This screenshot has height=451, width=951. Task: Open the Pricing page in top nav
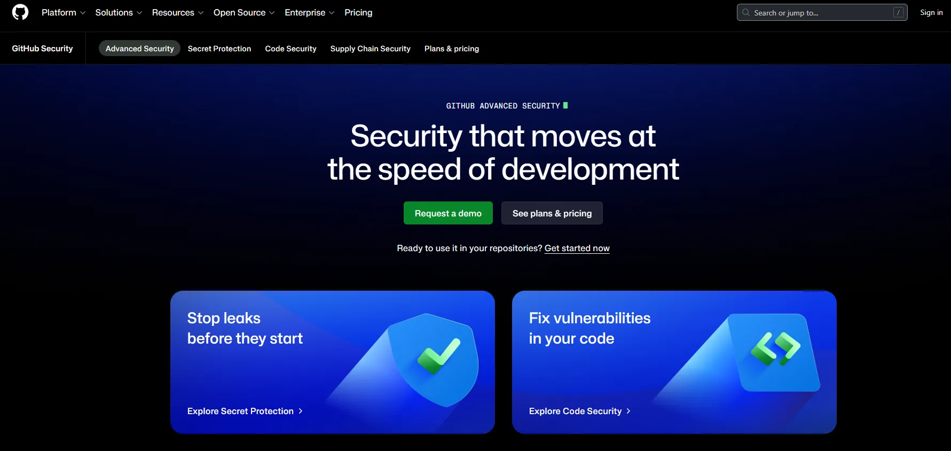358,12
